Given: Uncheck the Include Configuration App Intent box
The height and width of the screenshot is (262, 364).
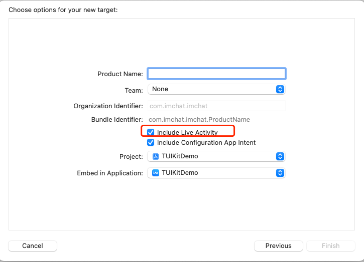Looking at the screenshot, I should click(151, 143).
